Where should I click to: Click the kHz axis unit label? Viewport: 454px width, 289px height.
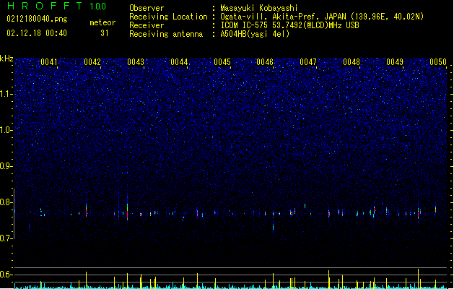point(6,59)
